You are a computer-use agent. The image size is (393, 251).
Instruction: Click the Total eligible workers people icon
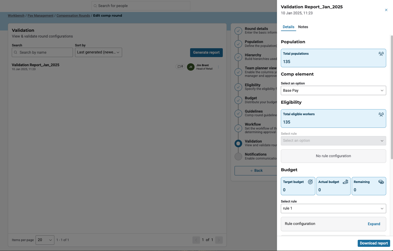[x=381, y=114]
